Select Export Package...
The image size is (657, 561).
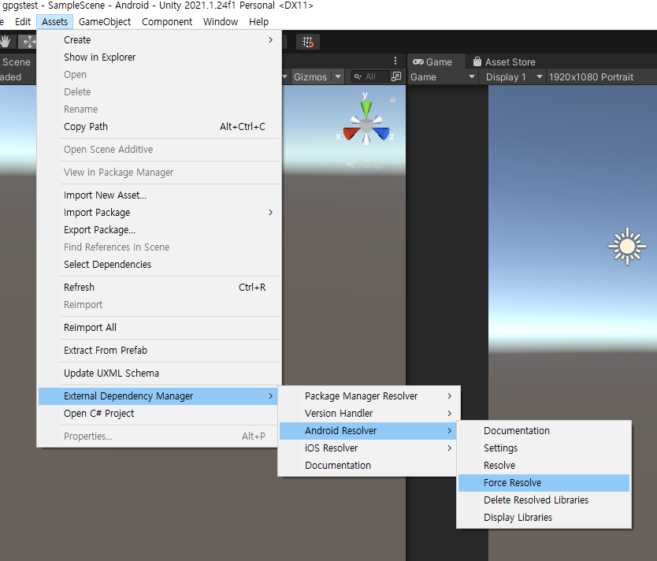click(x=159, y=229)
